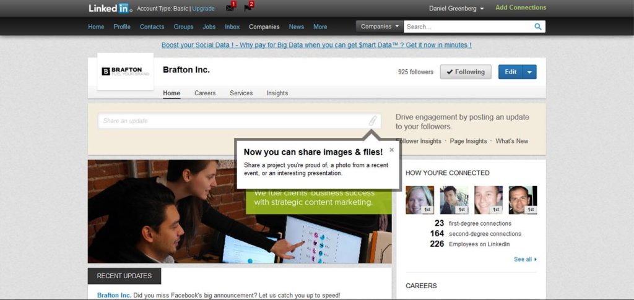Open What's New link

click(512, 141)
